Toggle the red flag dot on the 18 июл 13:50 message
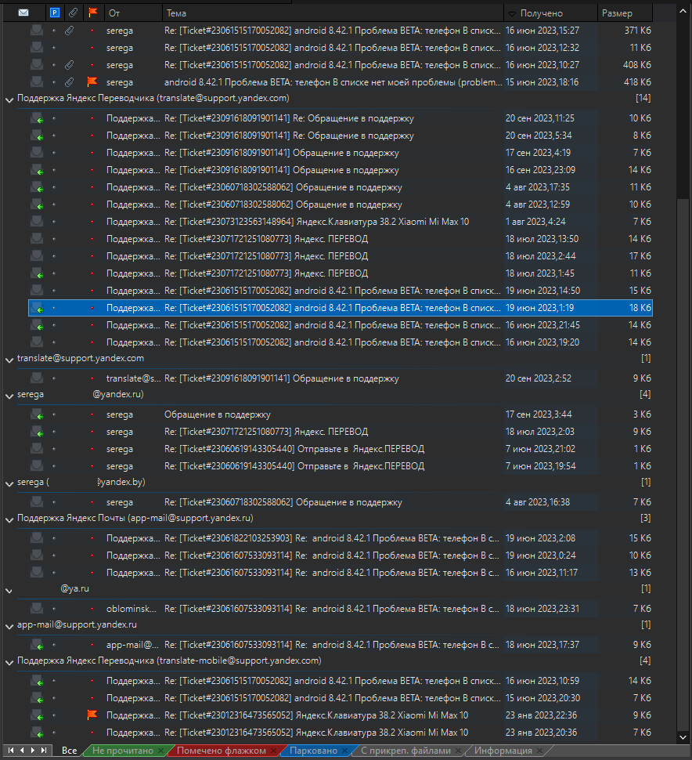 tap(92, 239)
